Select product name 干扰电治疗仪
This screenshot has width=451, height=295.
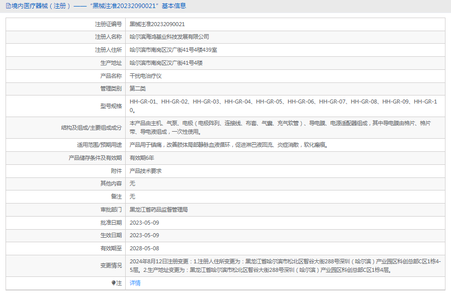145,76
